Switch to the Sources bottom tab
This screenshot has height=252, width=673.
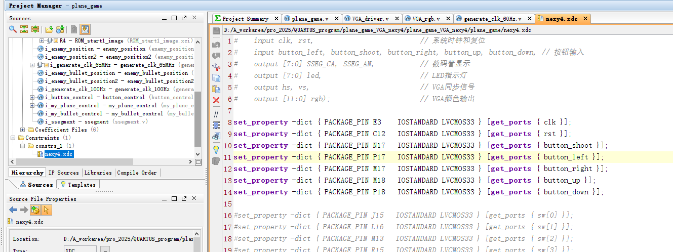[x=36, y=185]
